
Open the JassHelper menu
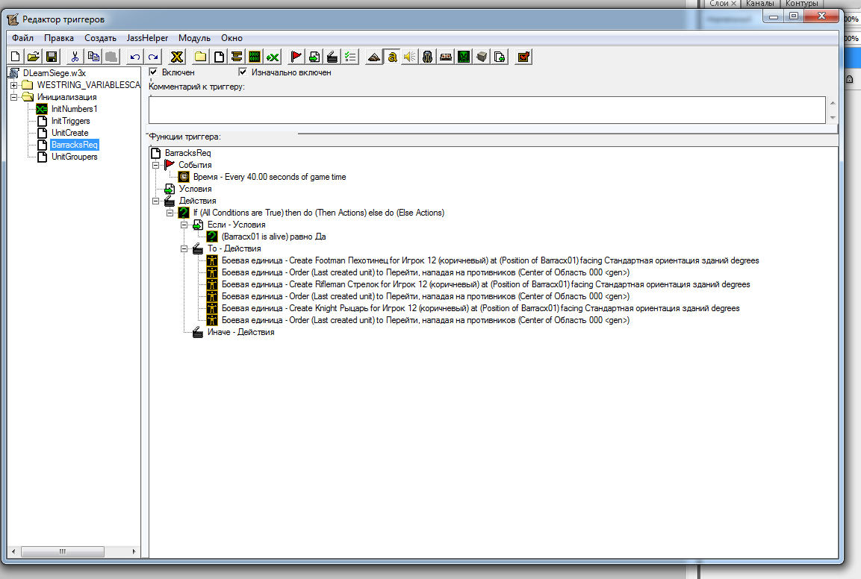(x=147, y=38)
